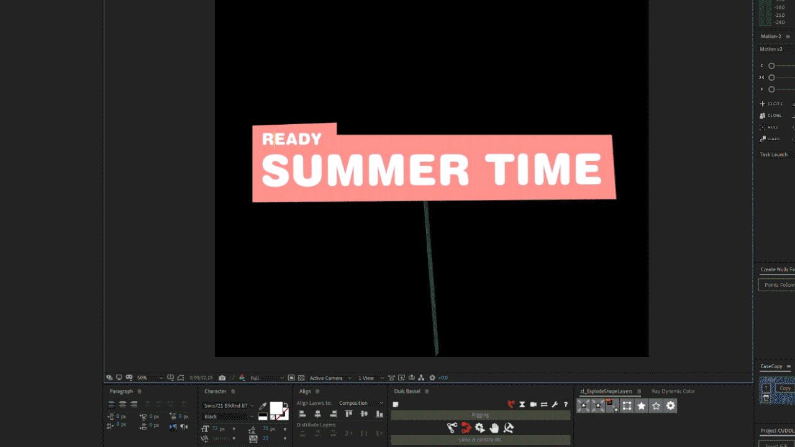The height and width of the screenshot is (447, 795).
Task: Switch to the zl_ExplodeShapeLayers tab
Action: click(606, 392)
